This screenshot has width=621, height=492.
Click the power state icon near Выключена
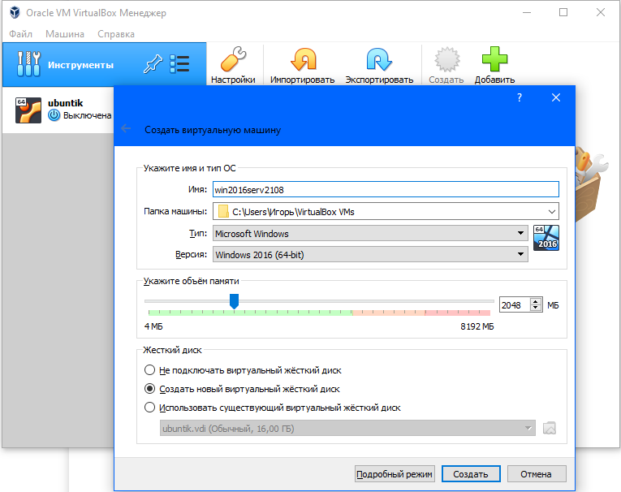54,115
